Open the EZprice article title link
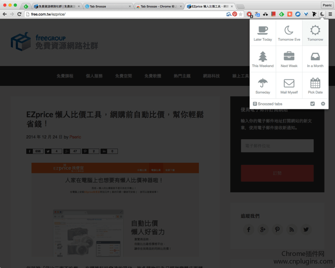Viewport: 335px width, 268px height. coord(115,119)
